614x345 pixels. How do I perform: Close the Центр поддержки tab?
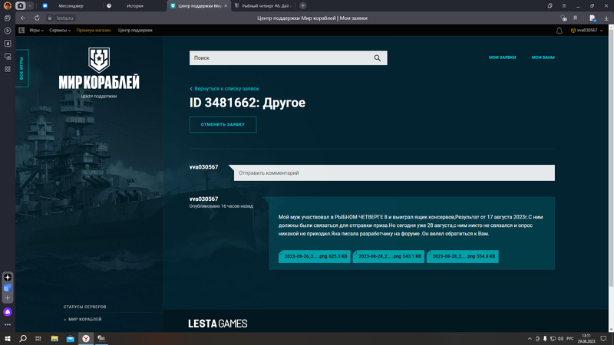click(226, 6)
